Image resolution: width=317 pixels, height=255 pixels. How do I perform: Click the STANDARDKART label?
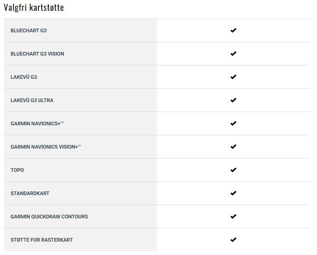coord(30,193)
